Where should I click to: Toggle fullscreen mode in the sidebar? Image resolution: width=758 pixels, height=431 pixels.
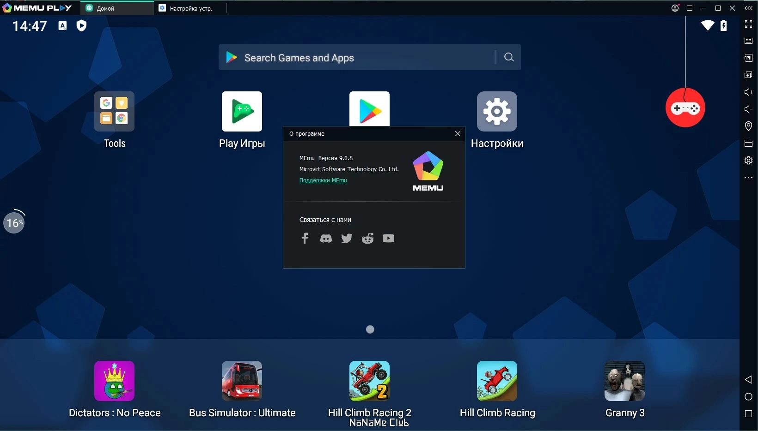pyautogui.click(x=748, y=24)
